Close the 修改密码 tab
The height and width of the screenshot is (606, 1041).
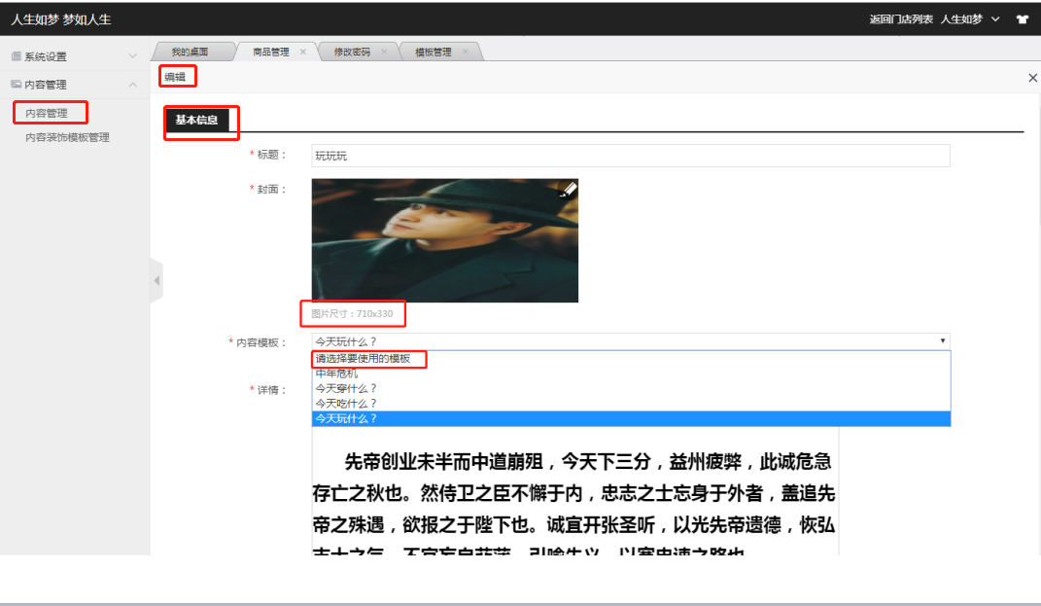tap(384, 52)
